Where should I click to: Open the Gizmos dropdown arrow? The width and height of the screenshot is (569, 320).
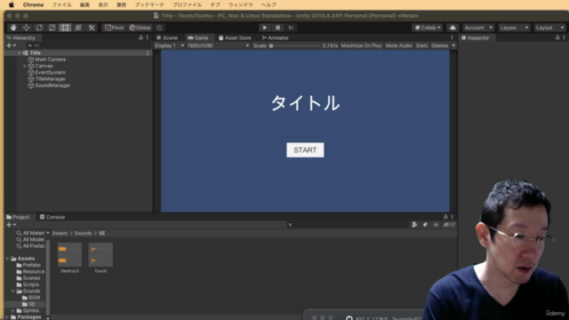pyautogui.click(x=453, y=45)
